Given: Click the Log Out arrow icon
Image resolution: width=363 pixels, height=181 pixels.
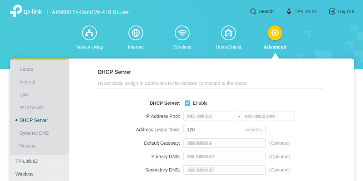Looking at the screenshot, I should [332, 12].
